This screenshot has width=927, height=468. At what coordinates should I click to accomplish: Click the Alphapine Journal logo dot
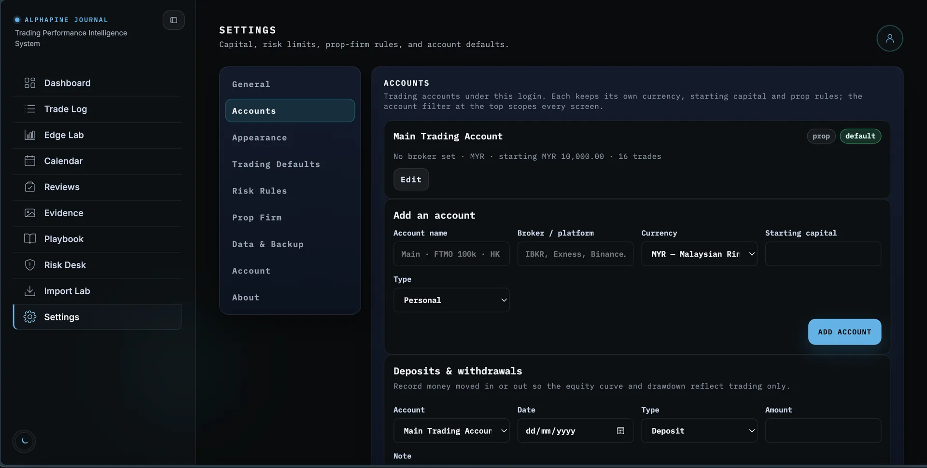click(x=17, y=20)
